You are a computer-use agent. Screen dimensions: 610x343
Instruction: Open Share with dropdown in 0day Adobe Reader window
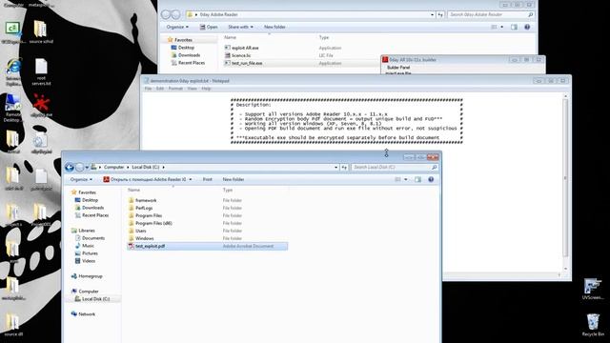(240, 27)
